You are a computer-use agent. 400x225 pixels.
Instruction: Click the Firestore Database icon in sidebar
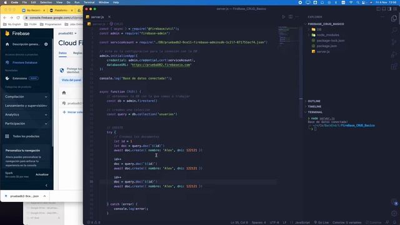7,62
